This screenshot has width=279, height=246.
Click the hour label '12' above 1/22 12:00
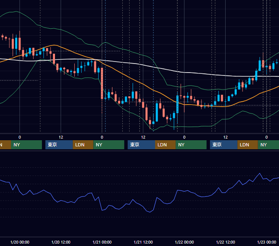pos(225,137)
